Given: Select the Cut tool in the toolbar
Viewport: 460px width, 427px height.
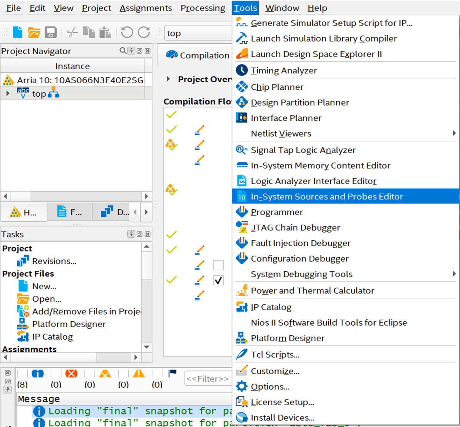Looking at the screenshot, I should click(x=72, y=32).
